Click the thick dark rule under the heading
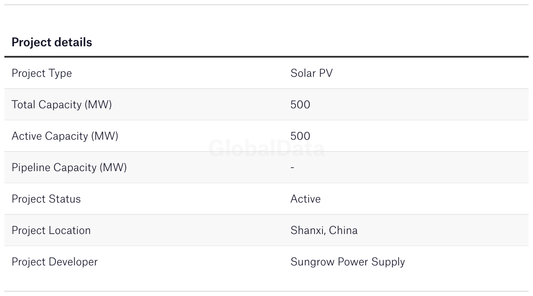 click(266, 57)
